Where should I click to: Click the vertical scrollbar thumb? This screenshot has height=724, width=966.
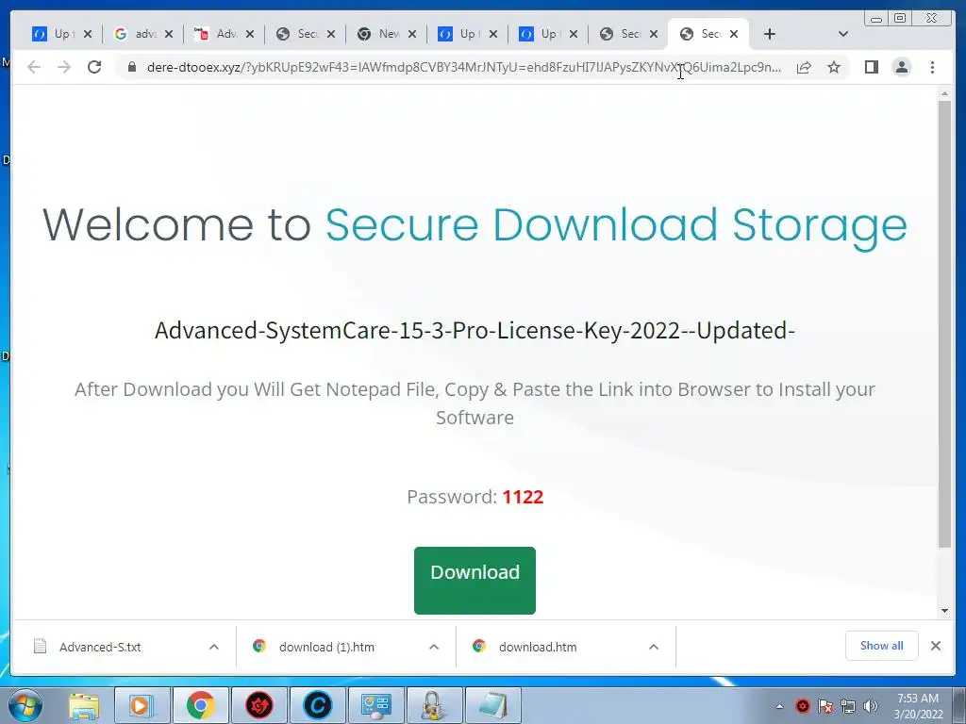(x=944, y=323)
